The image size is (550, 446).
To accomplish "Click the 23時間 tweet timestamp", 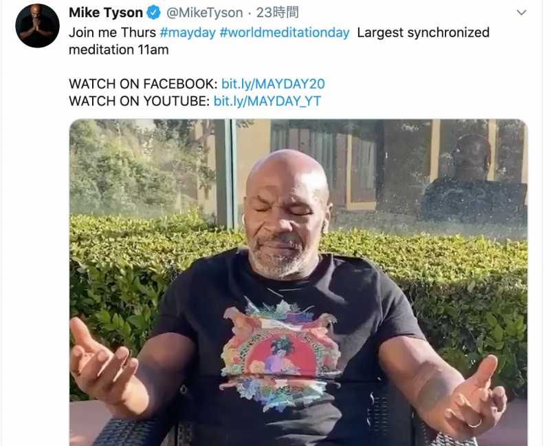I will [x=277, y=12].
